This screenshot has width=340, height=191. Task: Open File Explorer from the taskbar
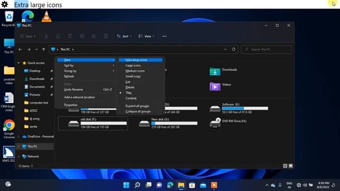[x=181, y=185]
